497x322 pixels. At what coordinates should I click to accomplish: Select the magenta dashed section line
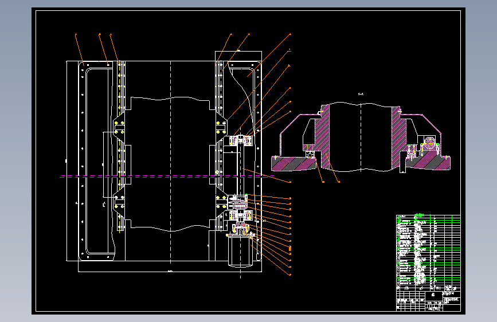pyautogui.click(x=167, y=176)
